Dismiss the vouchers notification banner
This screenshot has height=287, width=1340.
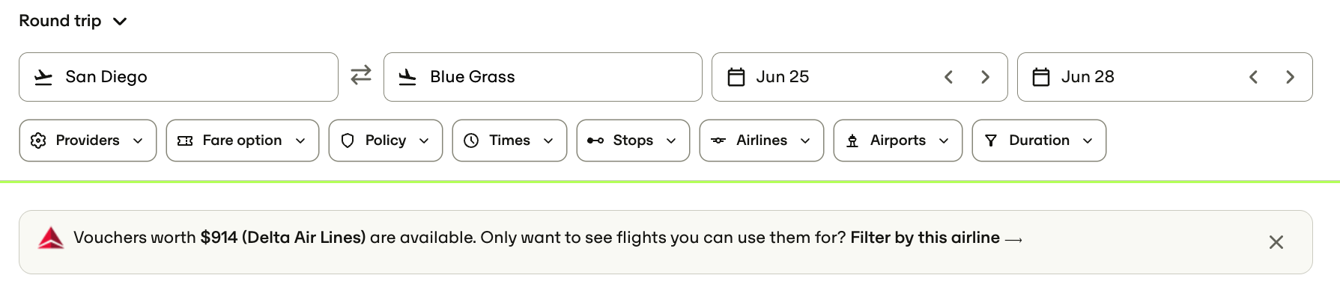(x=1276, y=242)
